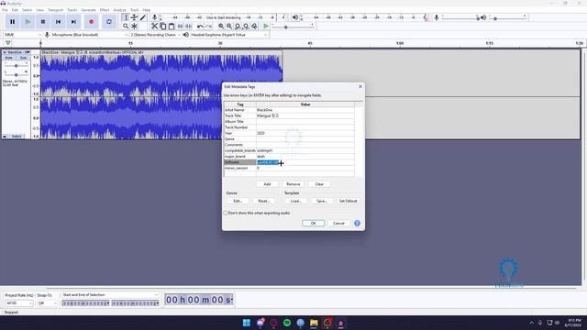Click the Add button in metadata dialog
Screen dimensions: 587x330
click(267, 184)
